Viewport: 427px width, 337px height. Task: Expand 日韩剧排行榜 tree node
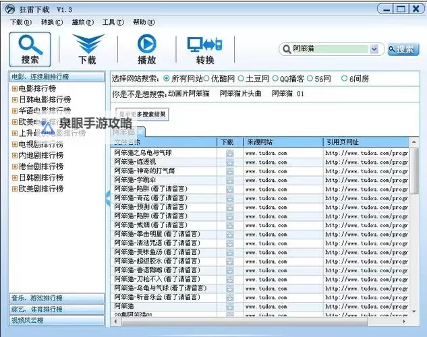pos(15,178)
